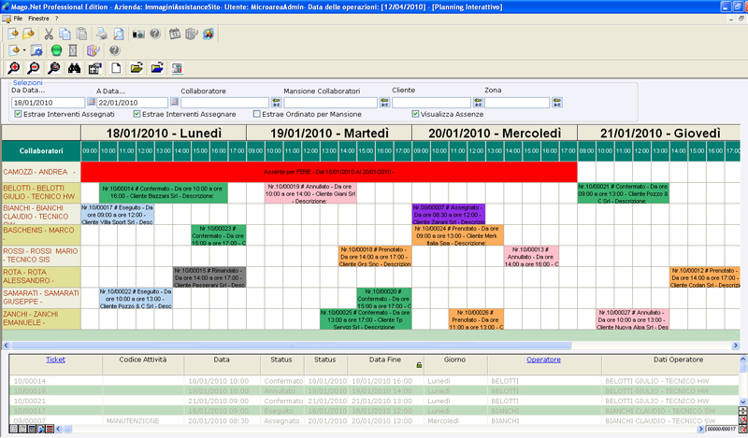This screenshot has height=438, width=748.
Task: Click the Operatore column header link
Action: (543, 360)
